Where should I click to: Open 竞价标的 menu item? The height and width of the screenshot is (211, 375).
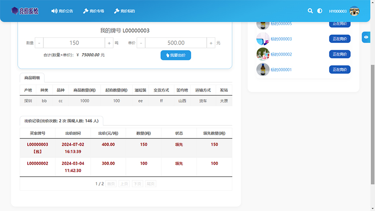click(124, 11)
